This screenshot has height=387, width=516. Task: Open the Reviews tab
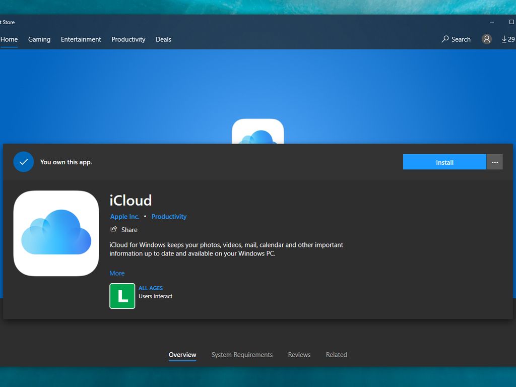pyautogui.click(x=299, y=355)
